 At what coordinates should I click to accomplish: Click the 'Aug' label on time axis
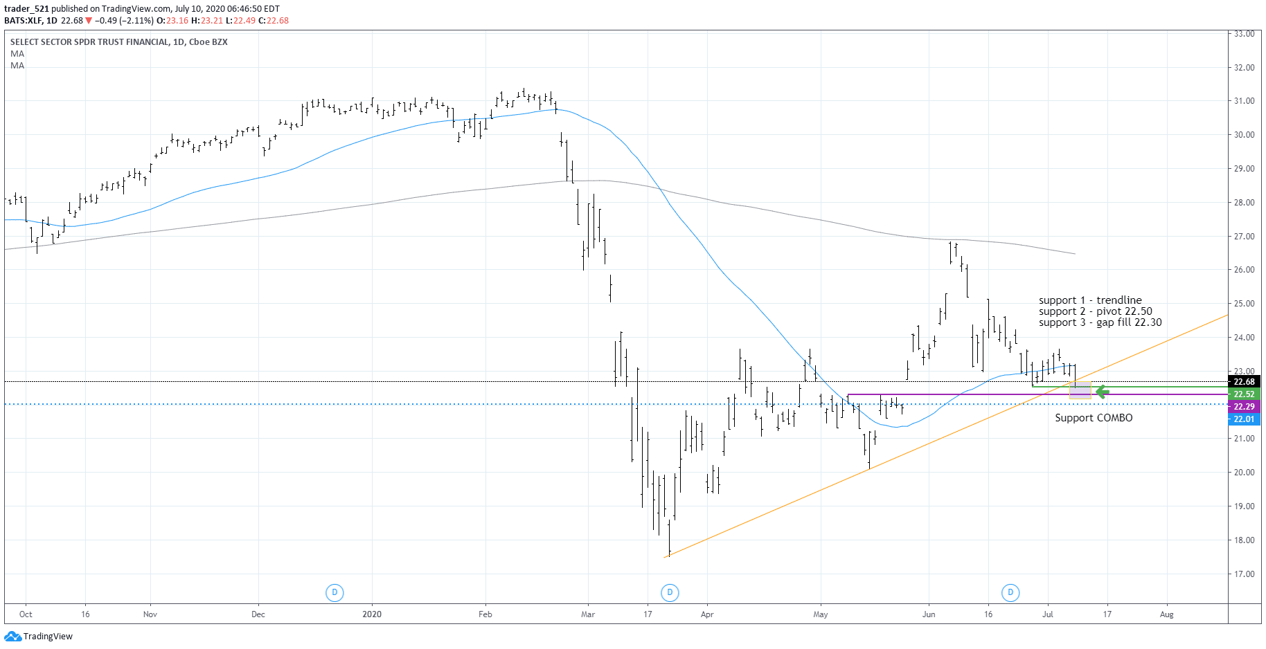coord(1166,614)
